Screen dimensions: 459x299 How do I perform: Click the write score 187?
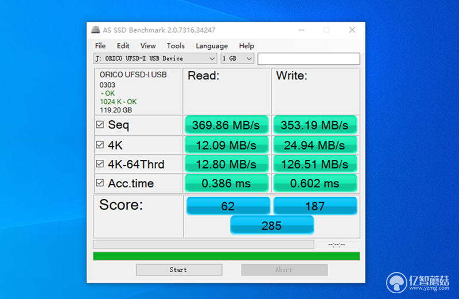[315, 206]
